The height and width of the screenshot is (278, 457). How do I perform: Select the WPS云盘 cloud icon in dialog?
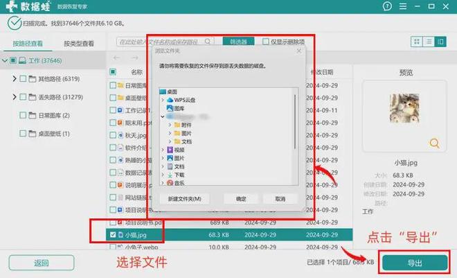tap(170, 100)
